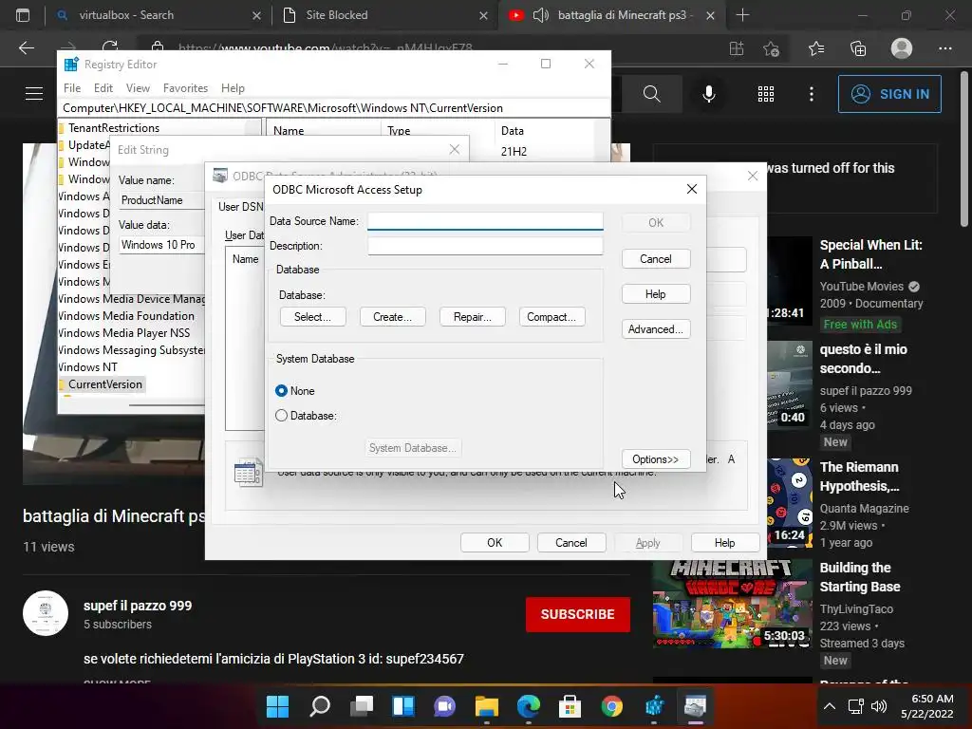Click Help in ODBC Data Source Administrator
The width and height of the screenshot is (972, 729).
(x=724, y=542)
